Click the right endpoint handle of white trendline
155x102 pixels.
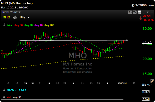coord(127,40)
